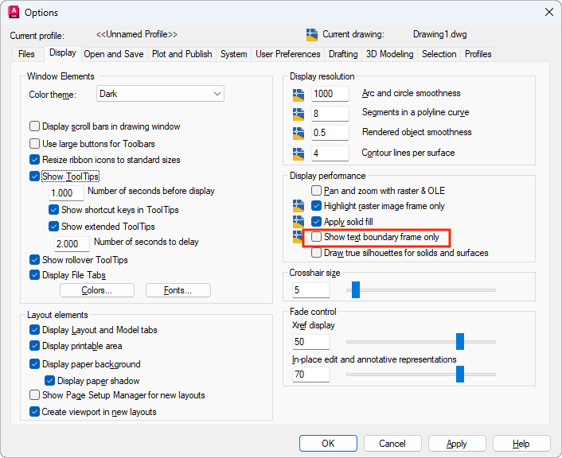Click drawing icon next to Segments in a polyline curve
The width and height of the screenshot is (562, 458).
click(x=299, y=114)
